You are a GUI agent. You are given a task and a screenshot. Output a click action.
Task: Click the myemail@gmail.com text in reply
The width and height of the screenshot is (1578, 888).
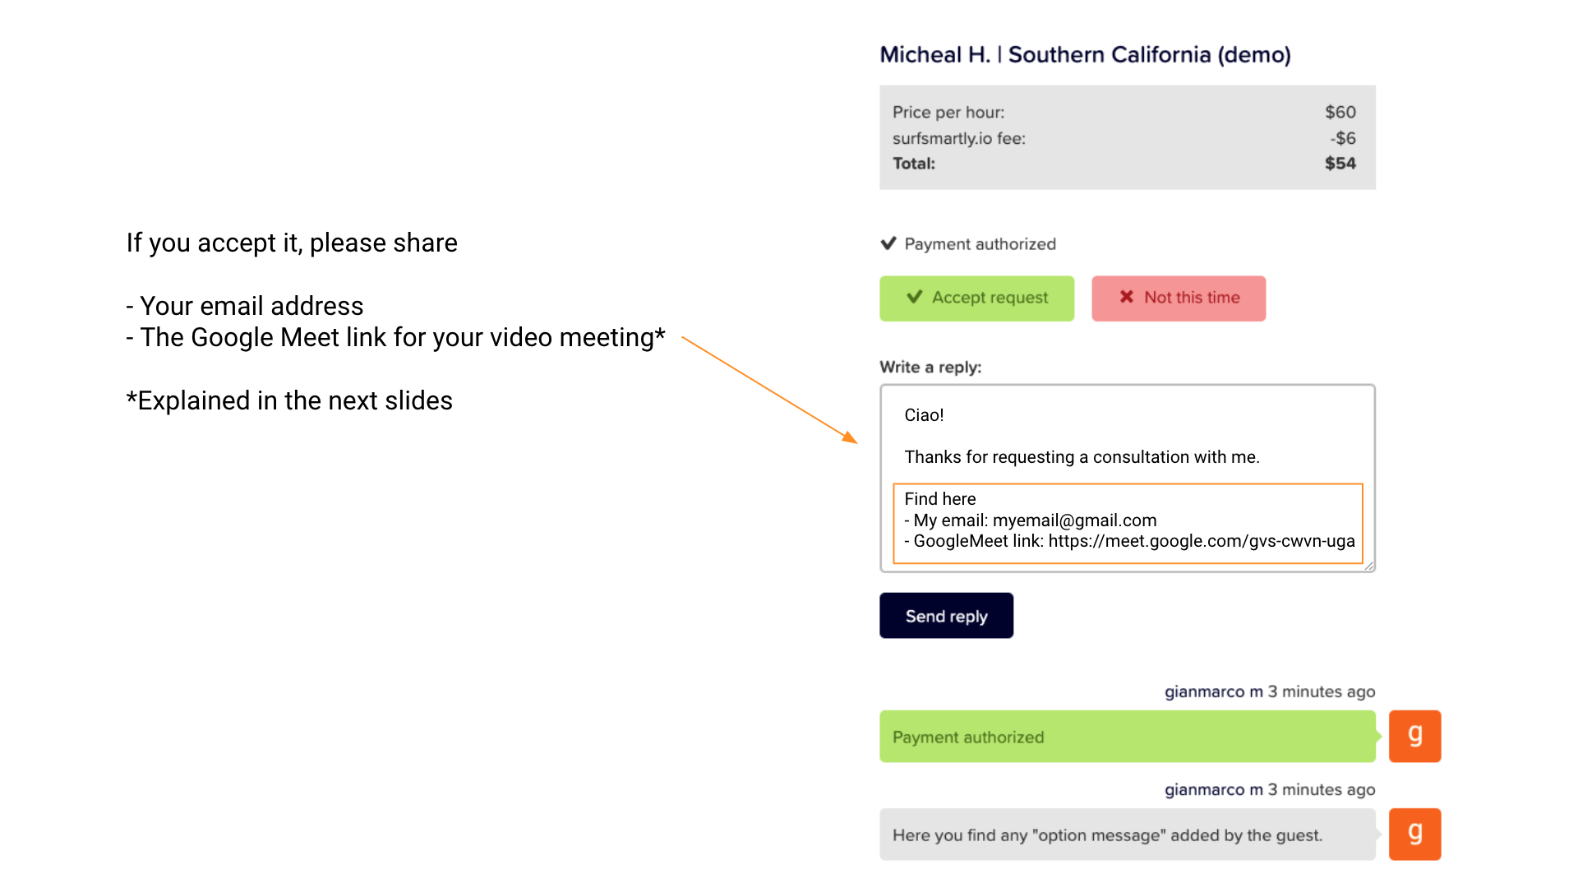coord(1074,520)
